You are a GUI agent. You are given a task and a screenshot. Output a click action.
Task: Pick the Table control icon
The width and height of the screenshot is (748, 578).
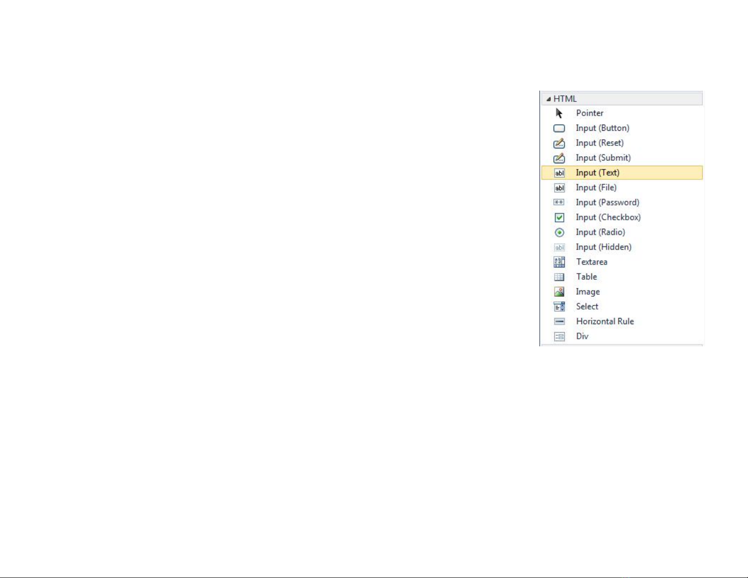click(559, 277)
